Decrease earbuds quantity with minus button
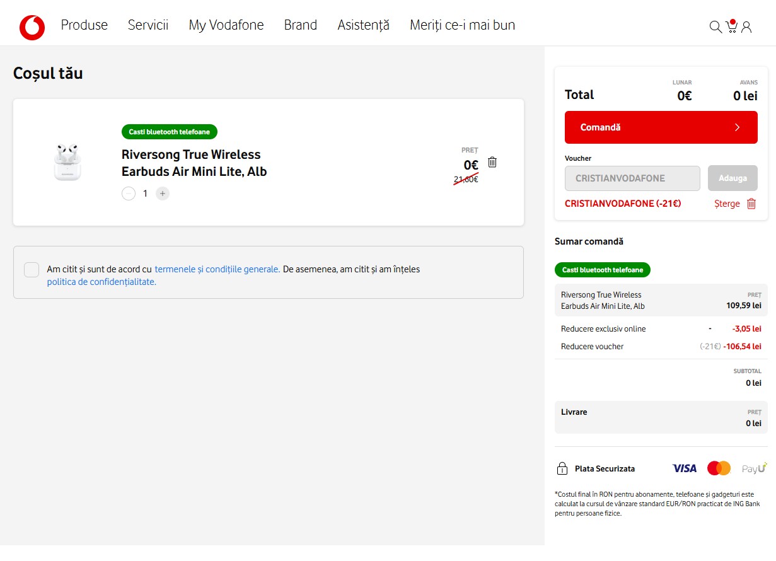 click(129, 194)
